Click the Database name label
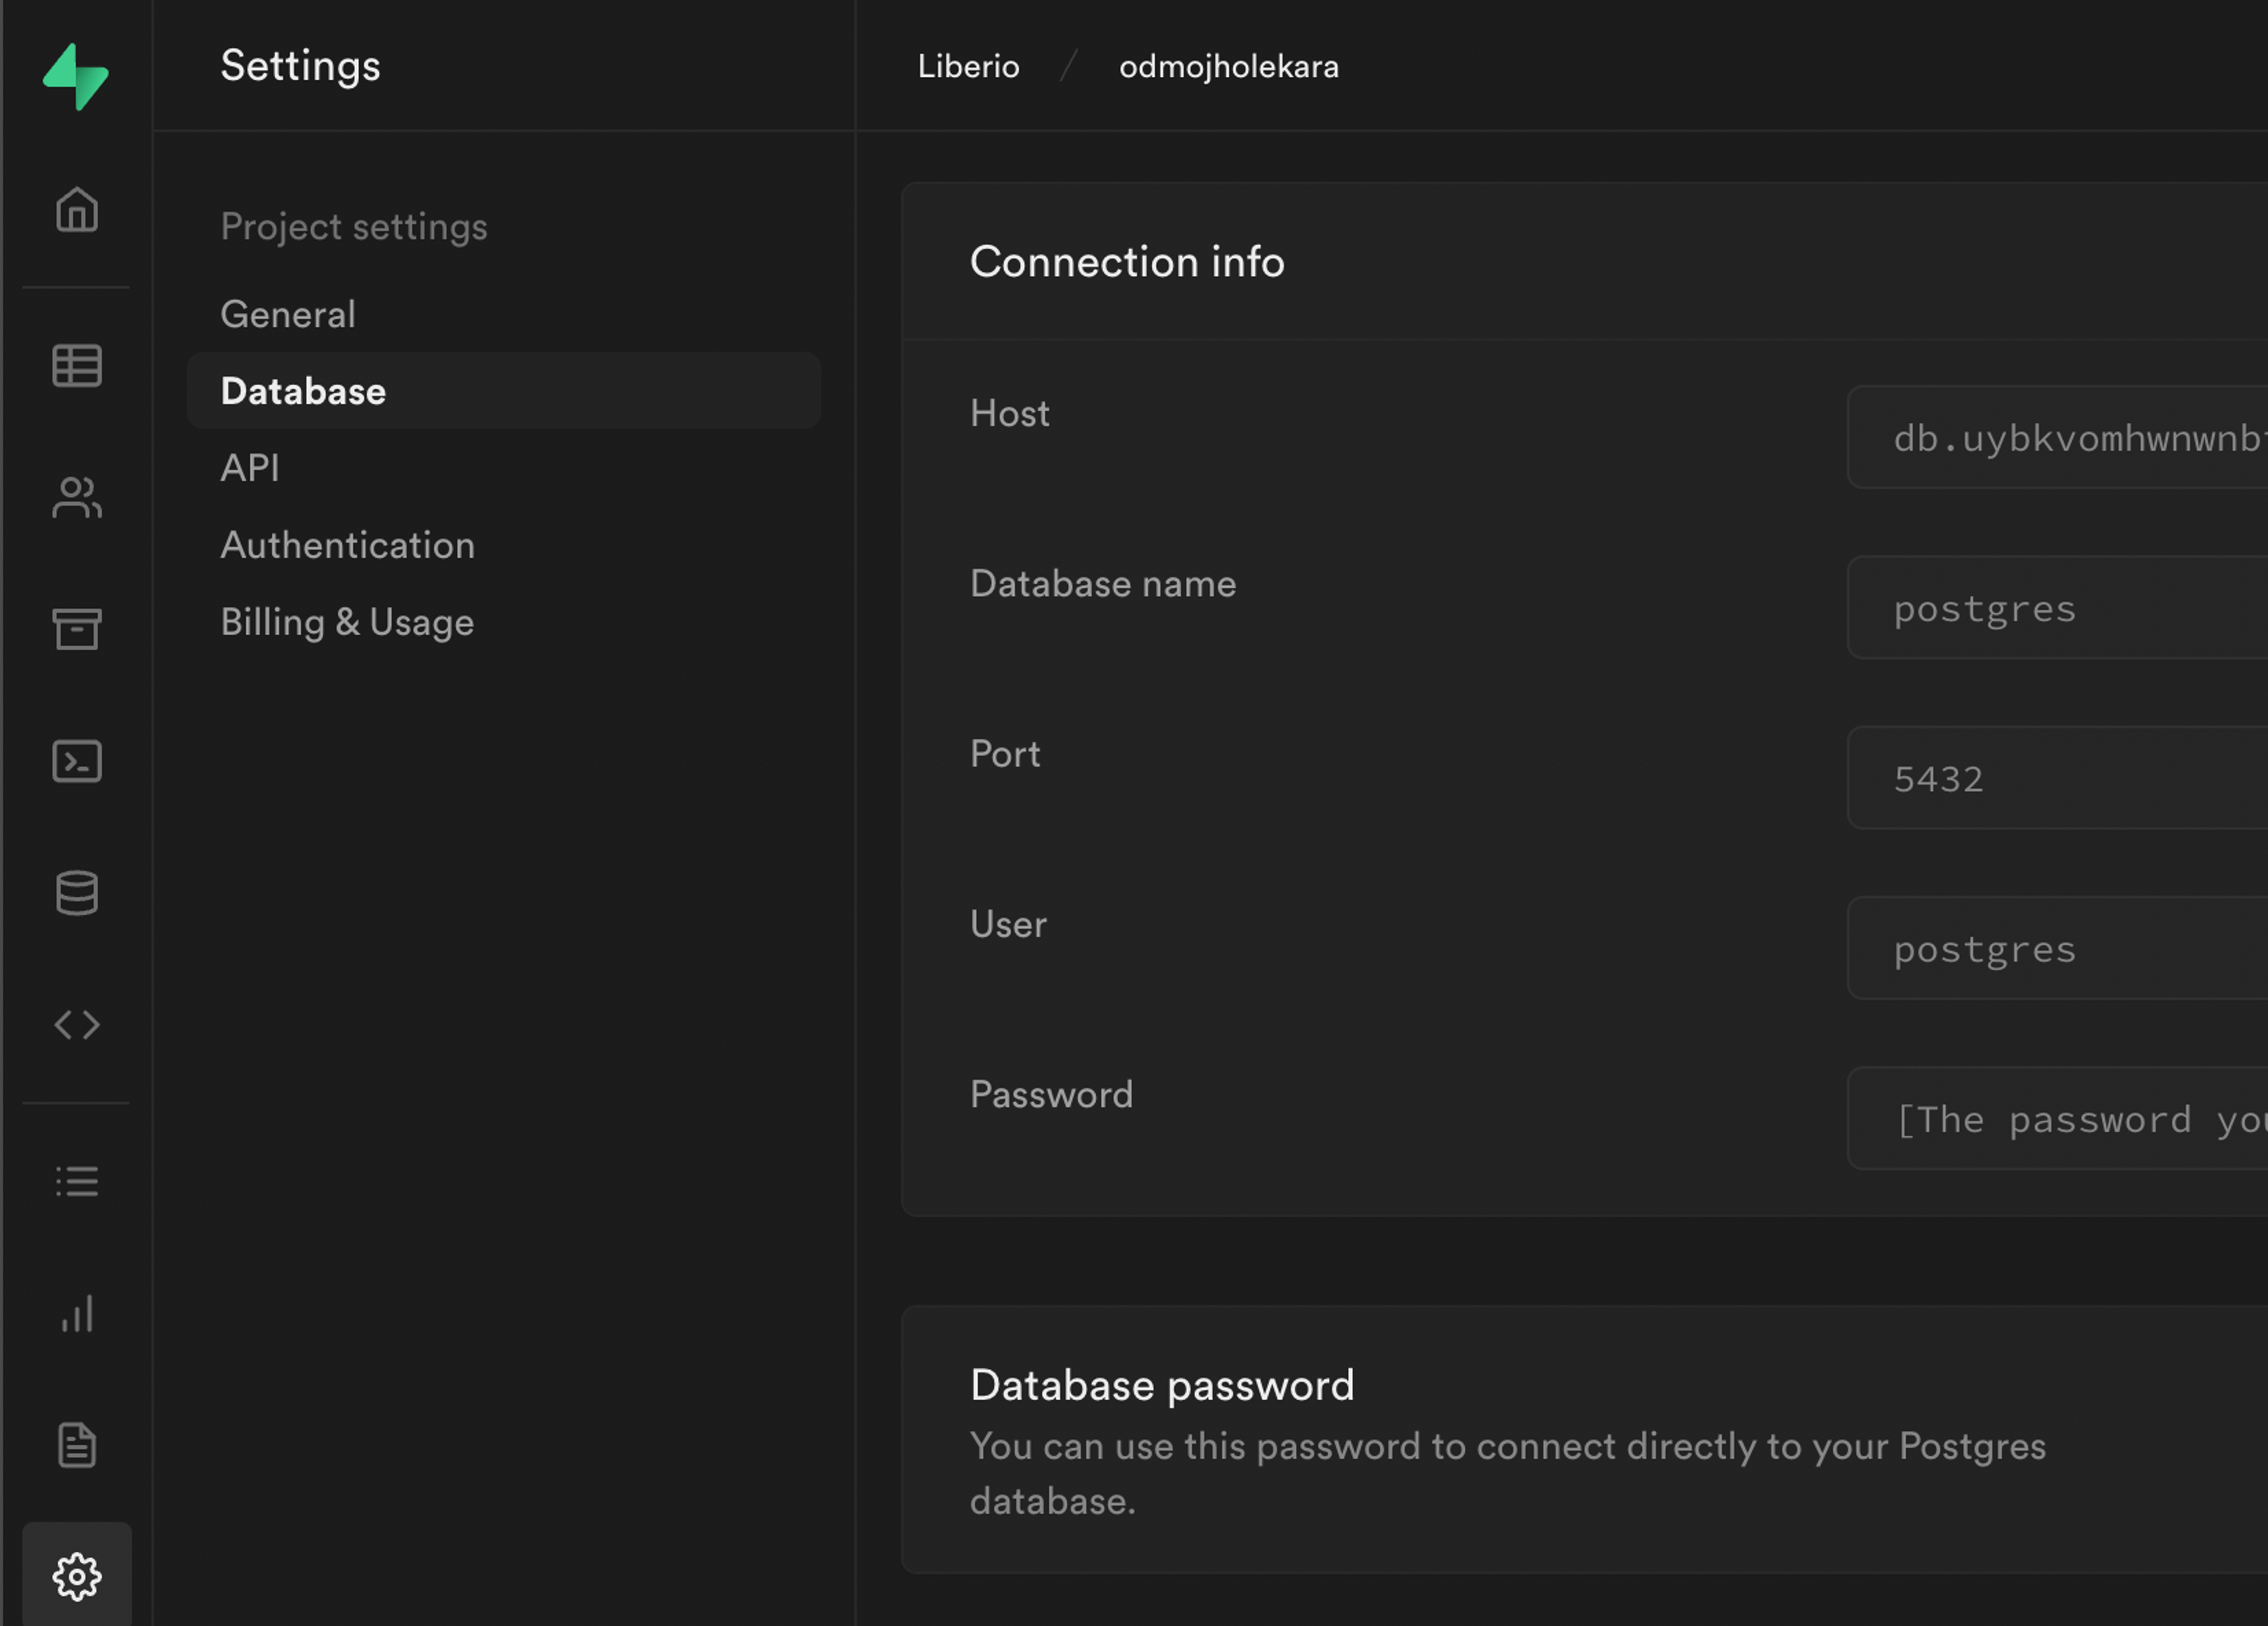Image resolution: width=2268 pixels, height=1626 pixels. pyautogui.click(x=1103, y=583)
